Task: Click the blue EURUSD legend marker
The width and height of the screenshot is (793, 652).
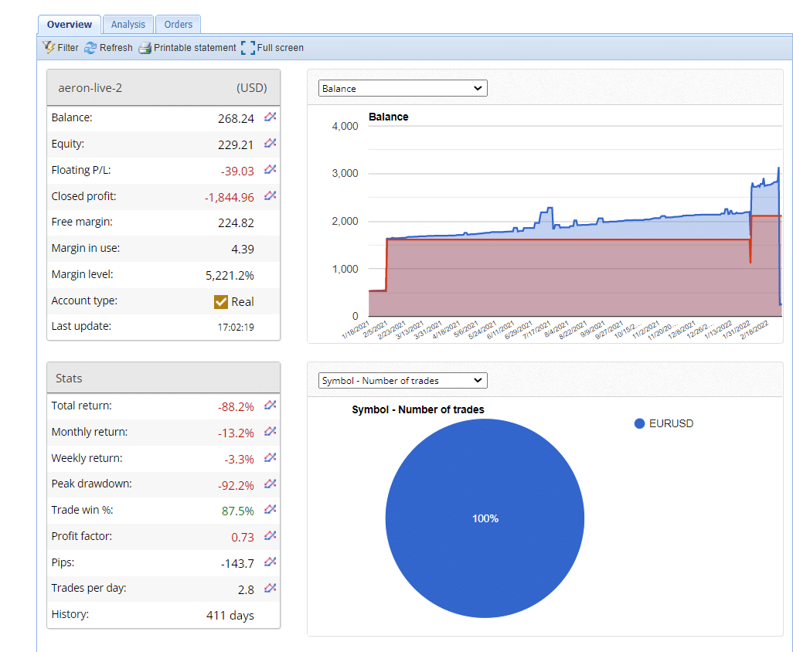Action: click(x=639, y=423)
